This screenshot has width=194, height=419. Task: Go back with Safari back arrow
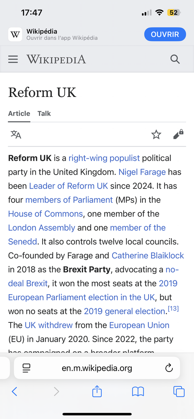click(14, 392)
